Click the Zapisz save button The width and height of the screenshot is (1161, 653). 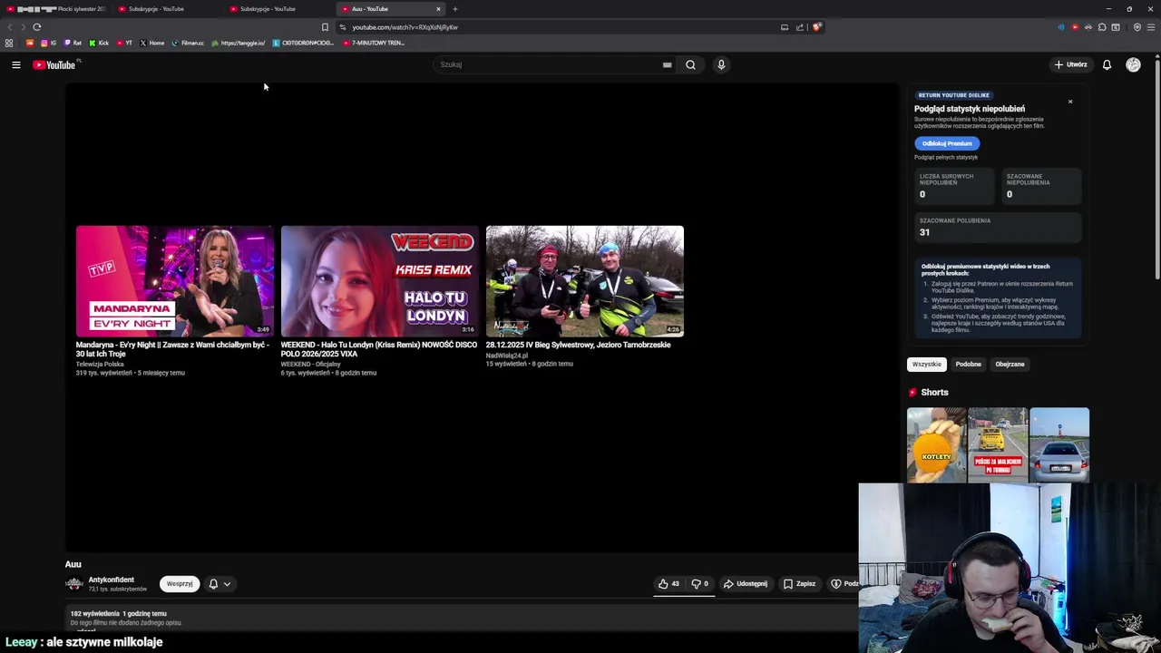point(799,584)
